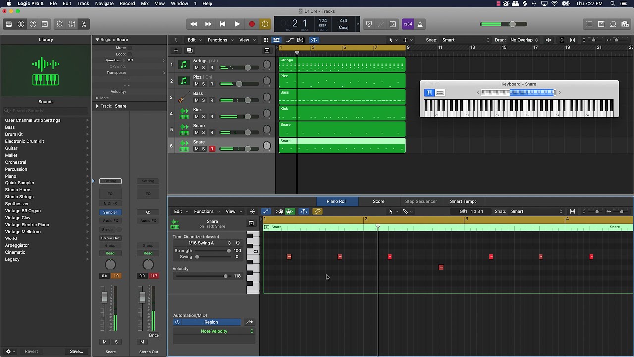Open the Loop Browser icon
634x357 pixels.
coord(613,24)
